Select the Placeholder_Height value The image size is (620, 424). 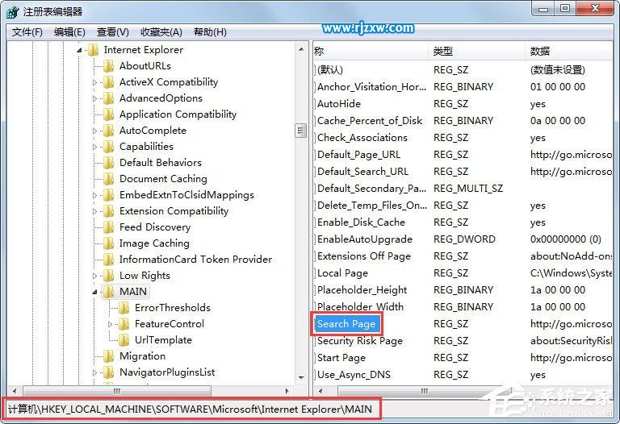pyautogui.click(x=362, y=290)
